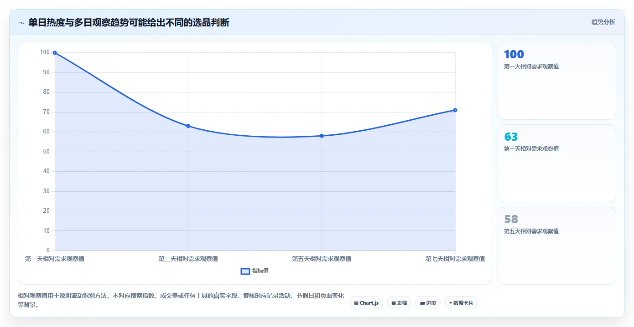Toggle the 指标值 legend entry

(x=255, y=271)
